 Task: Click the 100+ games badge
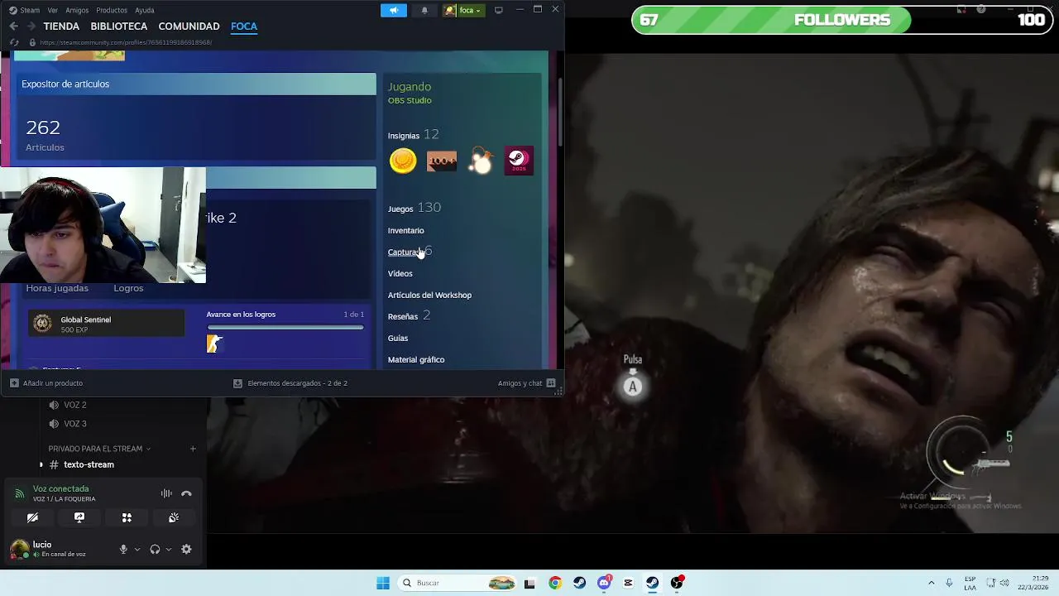(442, 161)
